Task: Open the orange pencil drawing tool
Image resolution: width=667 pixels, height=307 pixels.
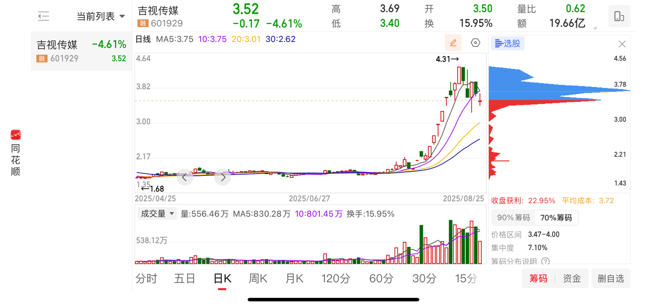Action: click(453, 43)
